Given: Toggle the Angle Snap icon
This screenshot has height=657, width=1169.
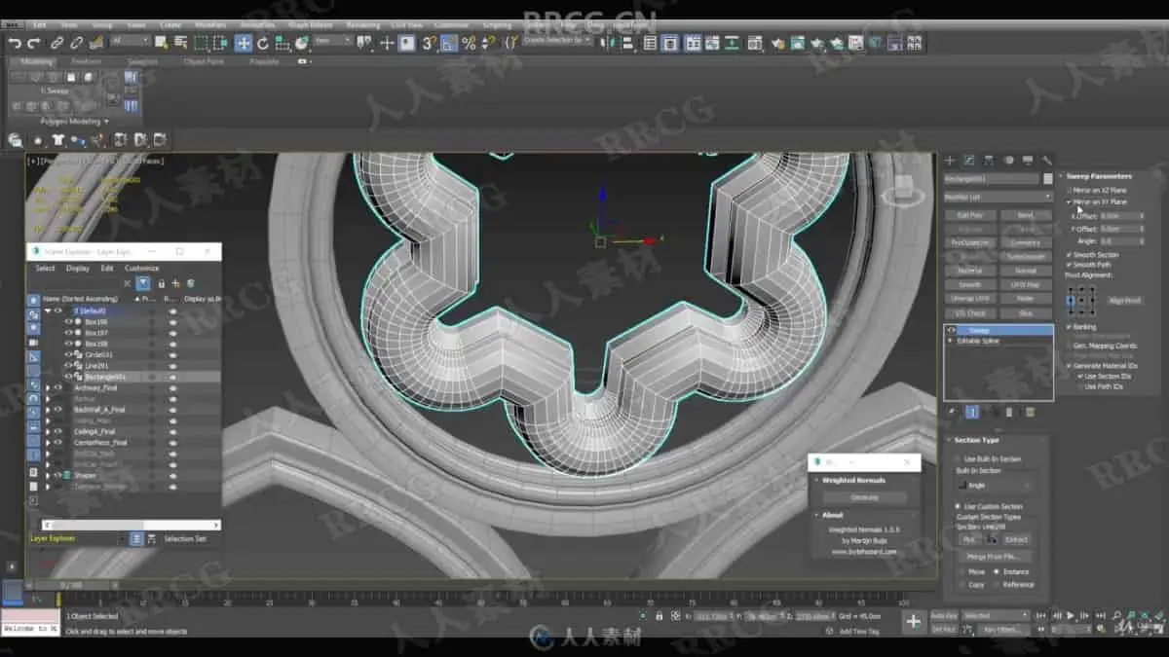Looking at the screenshot, I should [449, 43].
